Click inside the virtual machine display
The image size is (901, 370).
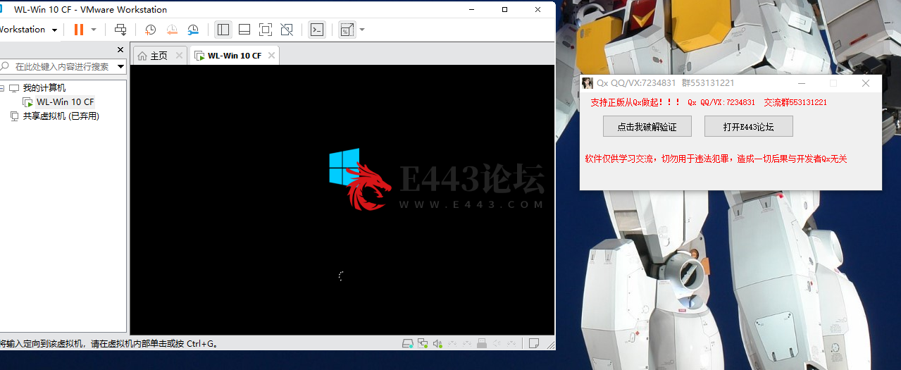pos(342,199)
